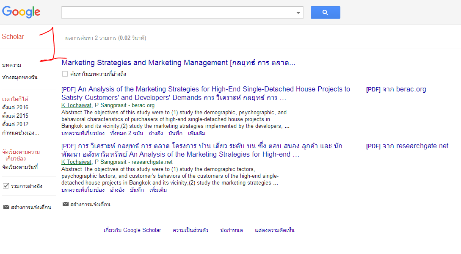Click the blue magnifier search button
Screen dimensions: 461x254
(325, 12)
